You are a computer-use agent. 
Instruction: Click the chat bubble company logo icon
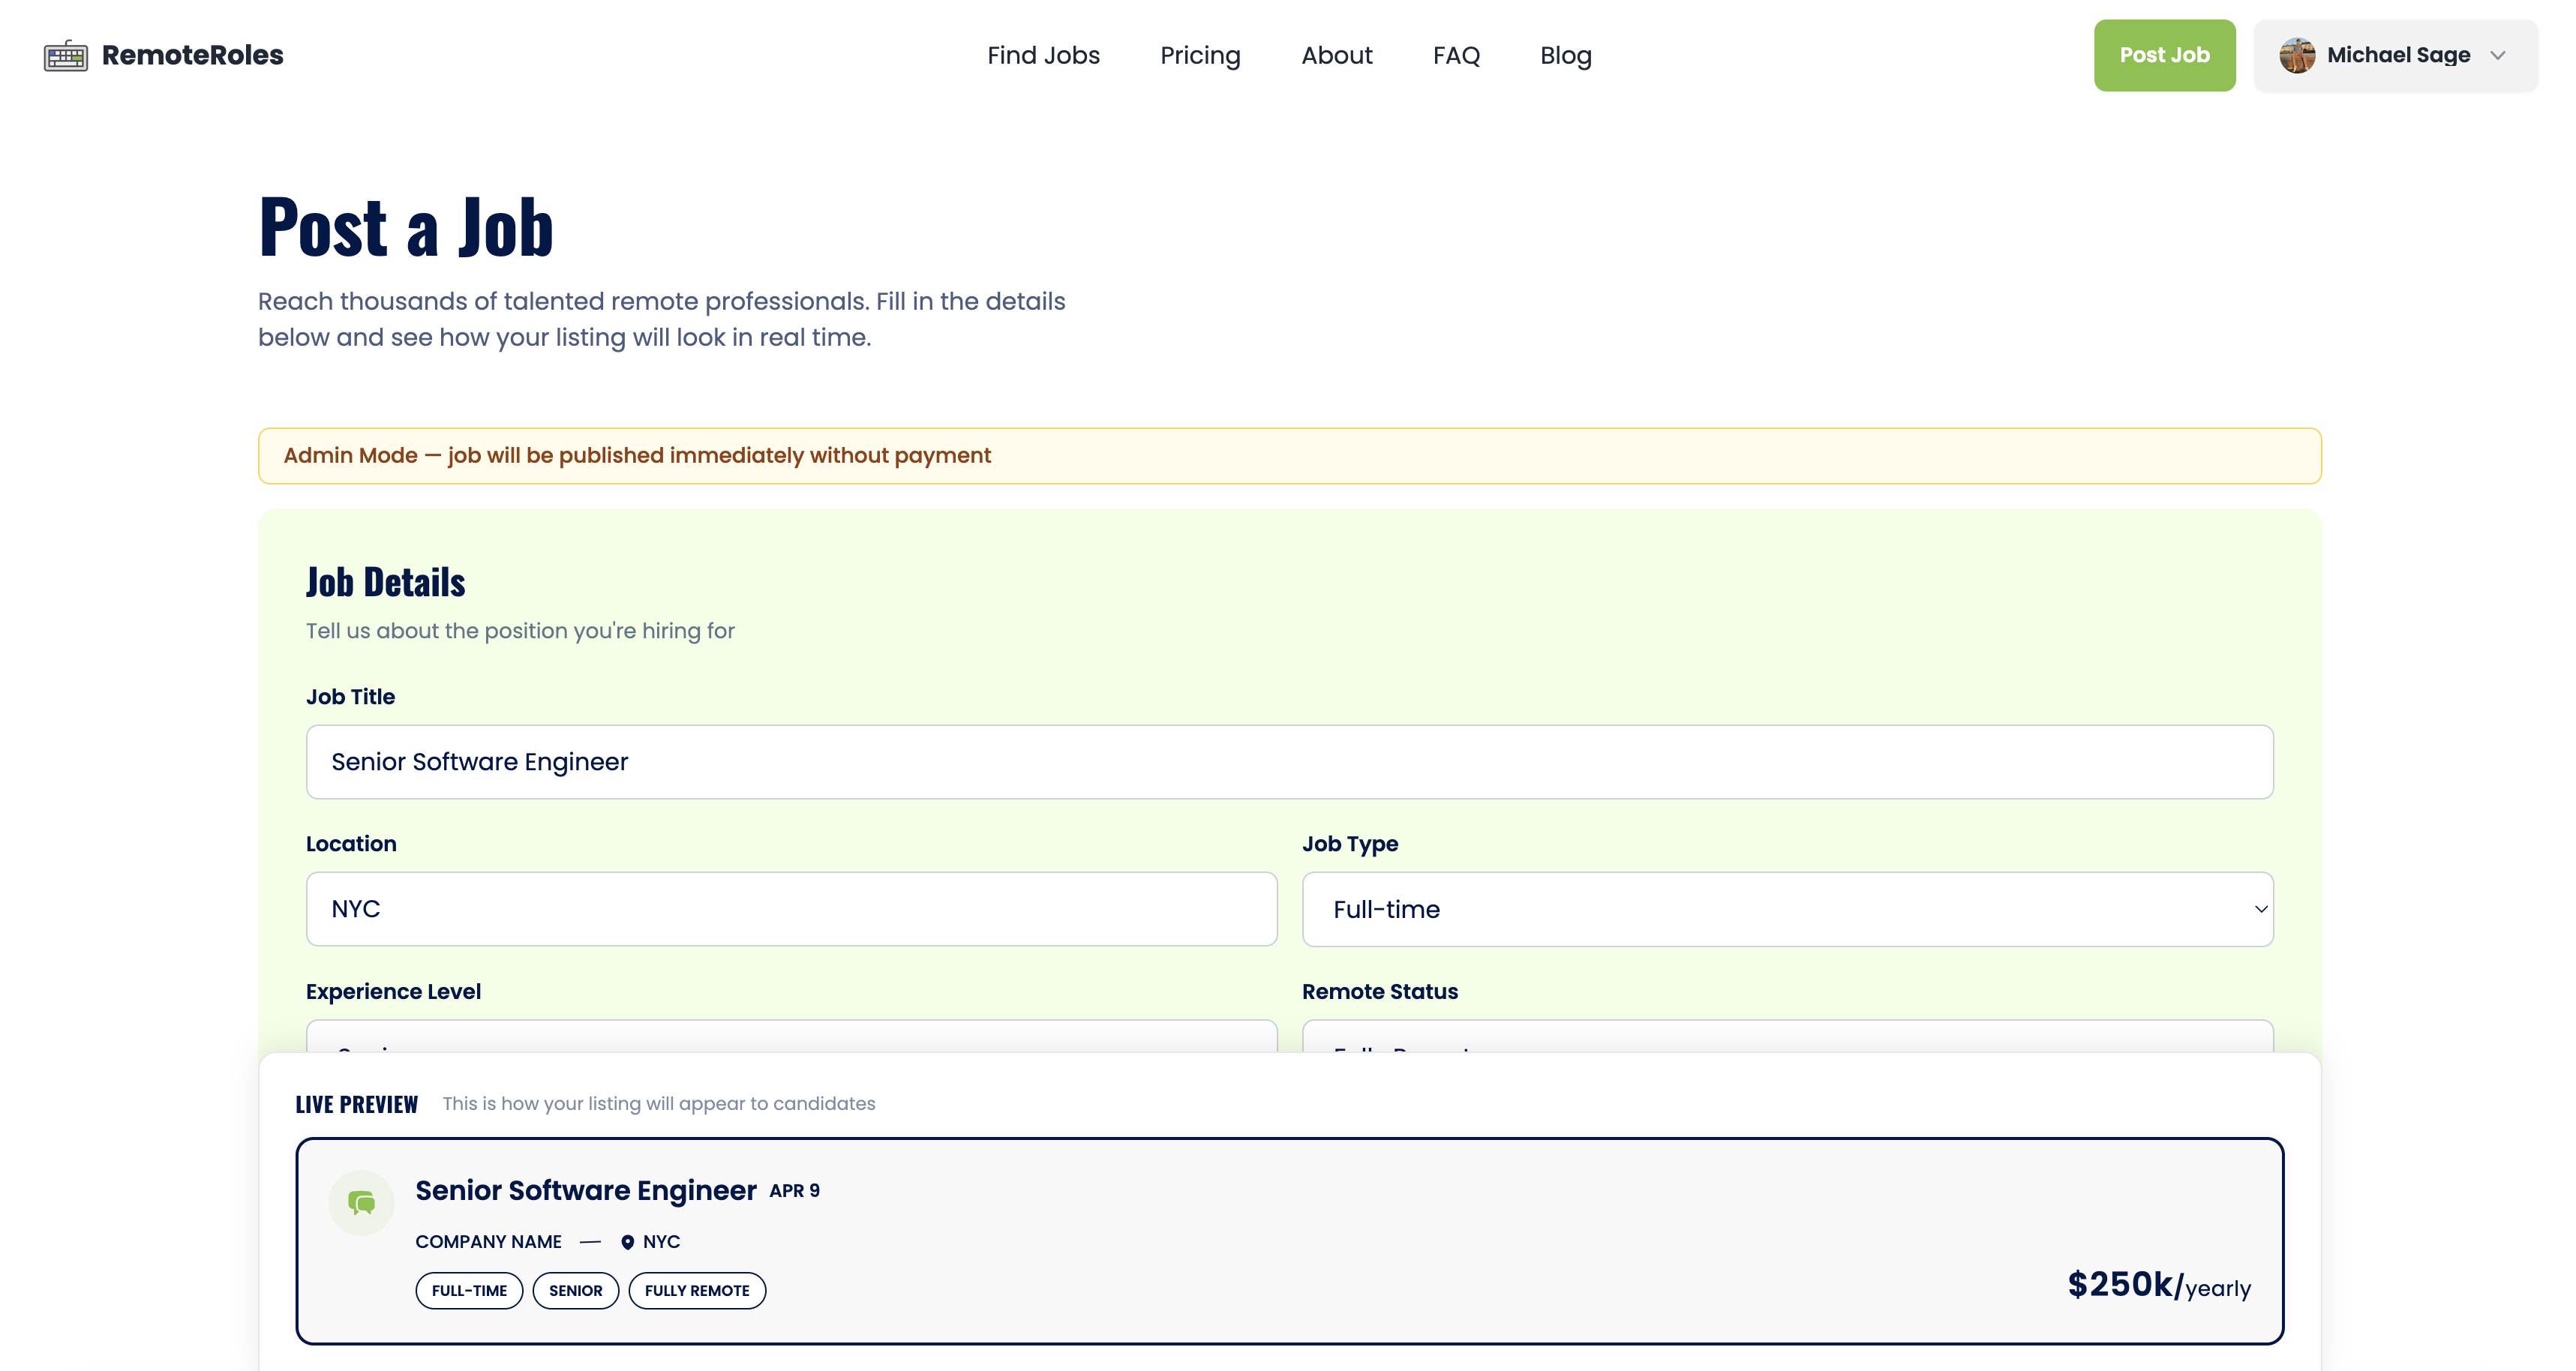361,1202
